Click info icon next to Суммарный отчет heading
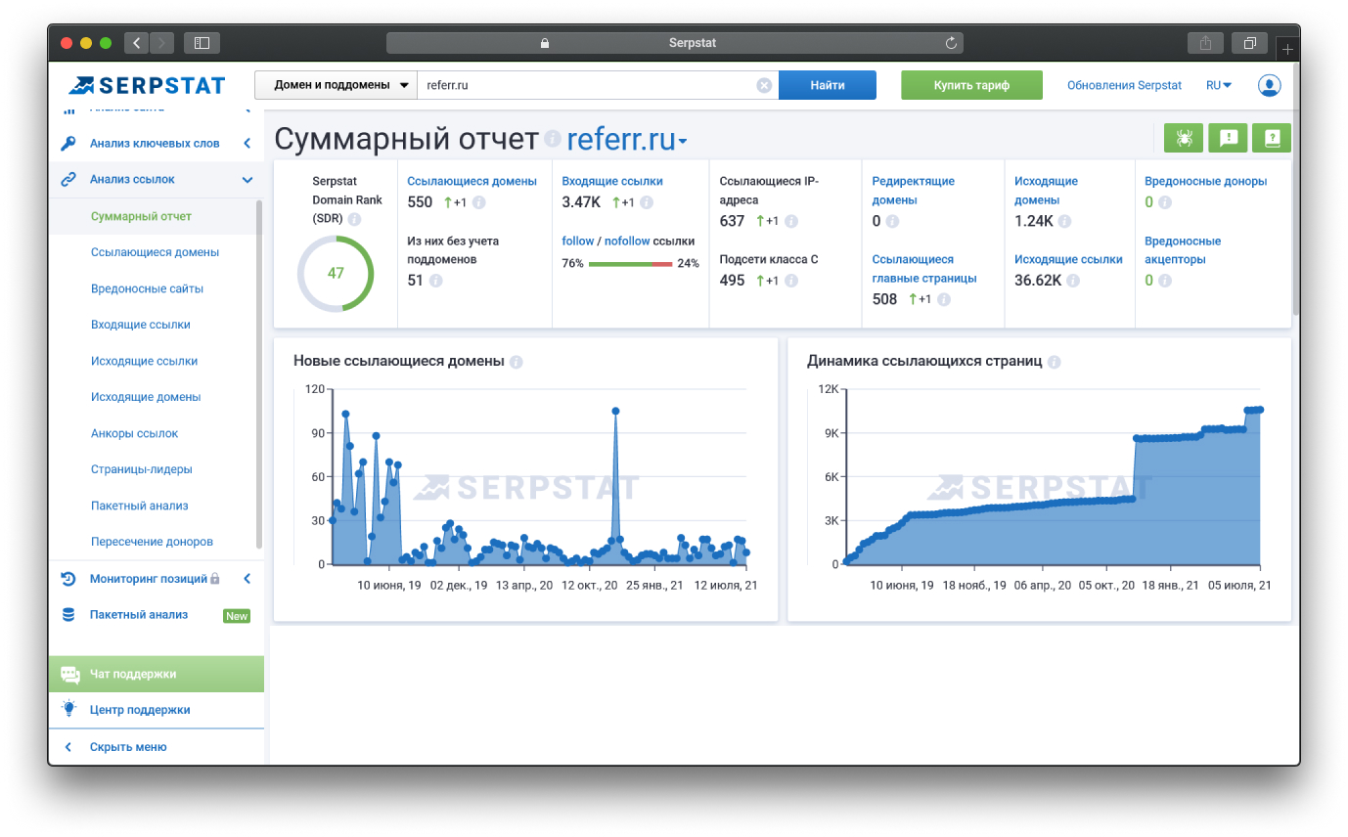 (553, 139)
